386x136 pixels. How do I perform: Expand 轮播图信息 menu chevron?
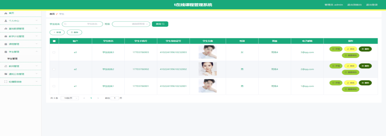tap(37, 81)
